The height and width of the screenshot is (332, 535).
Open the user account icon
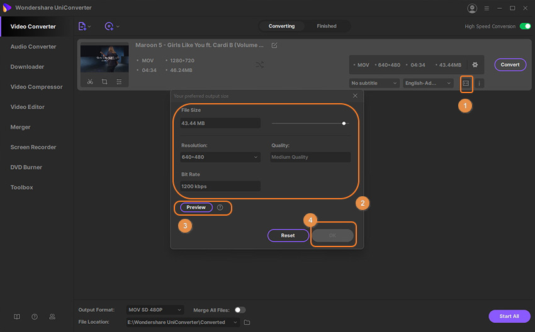click(x=472, y=8)
